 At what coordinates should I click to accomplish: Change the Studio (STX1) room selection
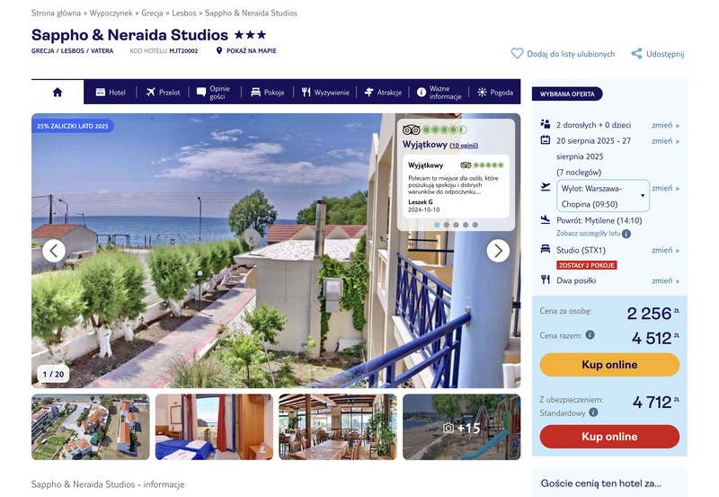665,251
